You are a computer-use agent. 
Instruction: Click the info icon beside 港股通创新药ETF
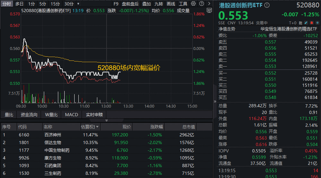[267, 5]
